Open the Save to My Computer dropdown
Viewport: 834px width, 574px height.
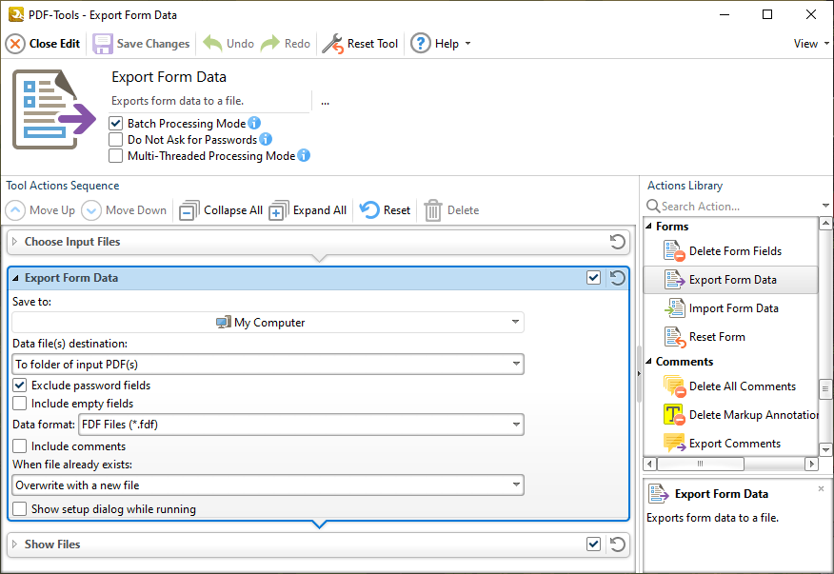pos(268,323)
